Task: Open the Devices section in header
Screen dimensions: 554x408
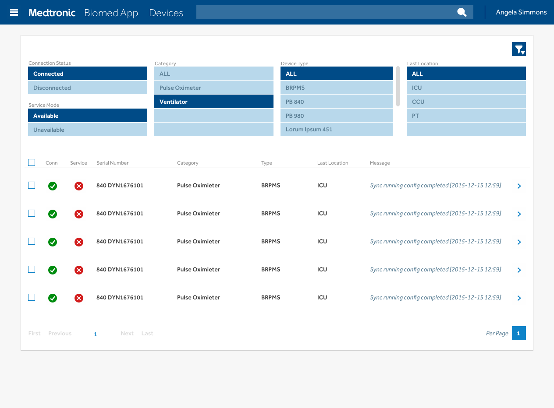Action: [x=166, y=13]
